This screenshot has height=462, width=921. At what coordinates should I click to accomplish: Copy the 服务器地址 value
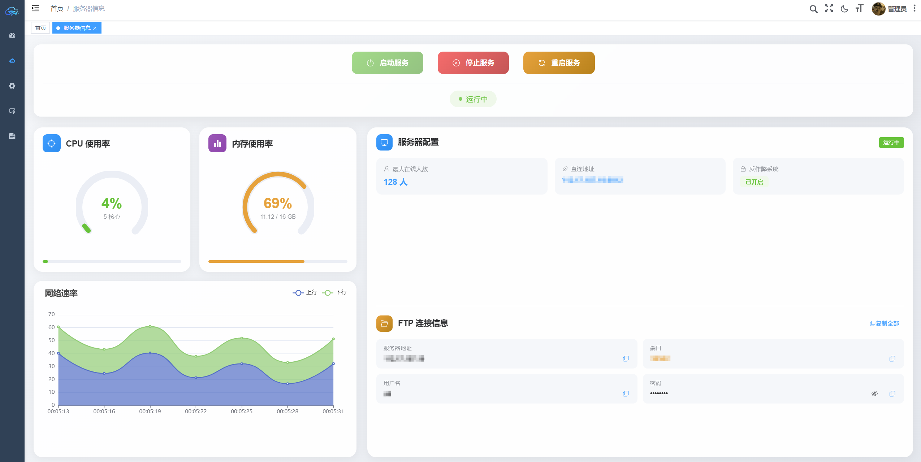coord(626,358)
